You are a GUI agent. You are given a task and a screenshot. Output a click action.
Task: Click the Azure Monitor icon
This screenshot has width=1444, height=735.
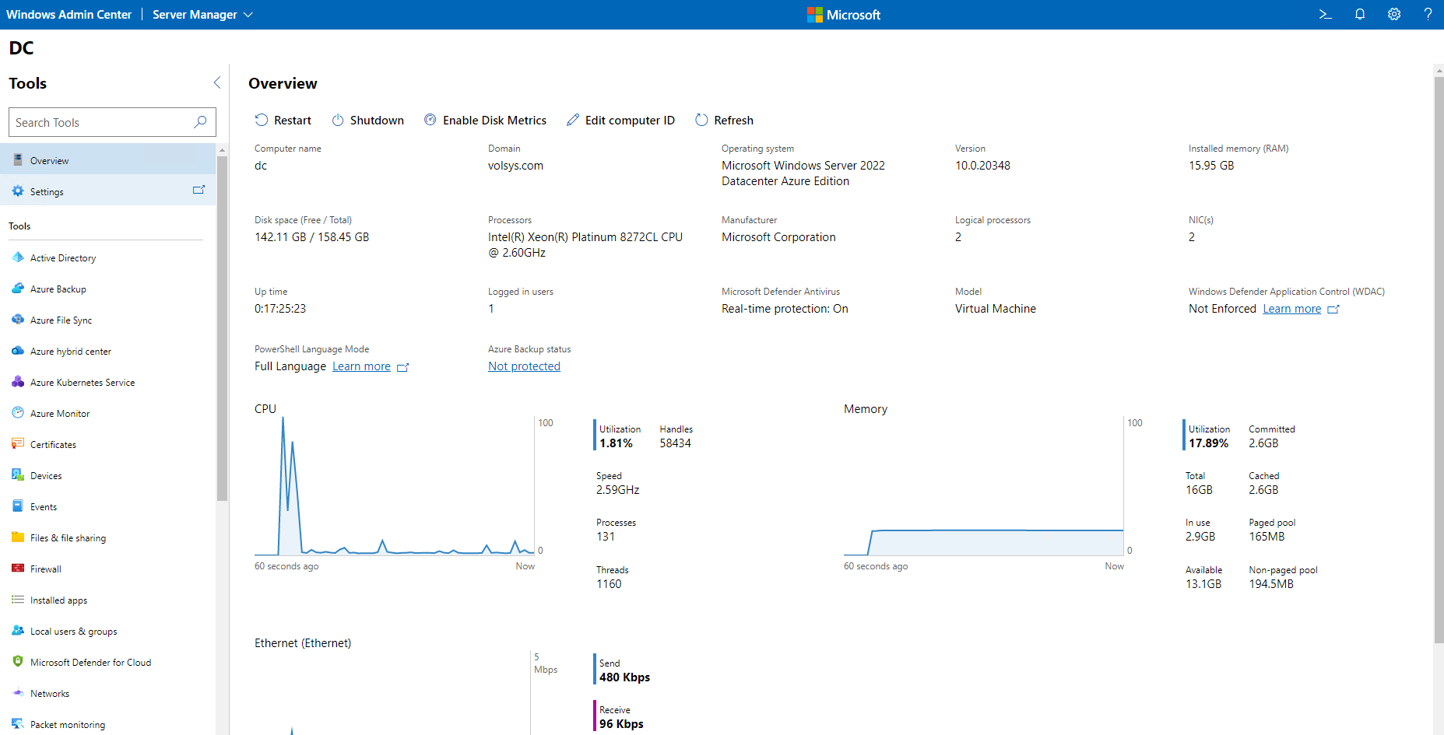point(18,413)
